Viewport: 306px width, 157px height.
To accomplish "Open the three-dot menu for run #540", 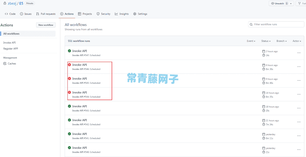I will tap(299, 150).
